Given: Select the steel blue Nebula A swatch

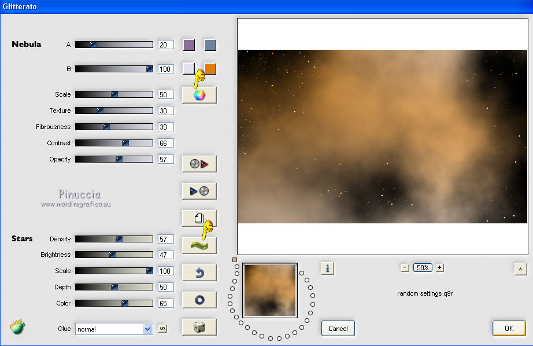Looking at the screenshot, I should [210, 45].
